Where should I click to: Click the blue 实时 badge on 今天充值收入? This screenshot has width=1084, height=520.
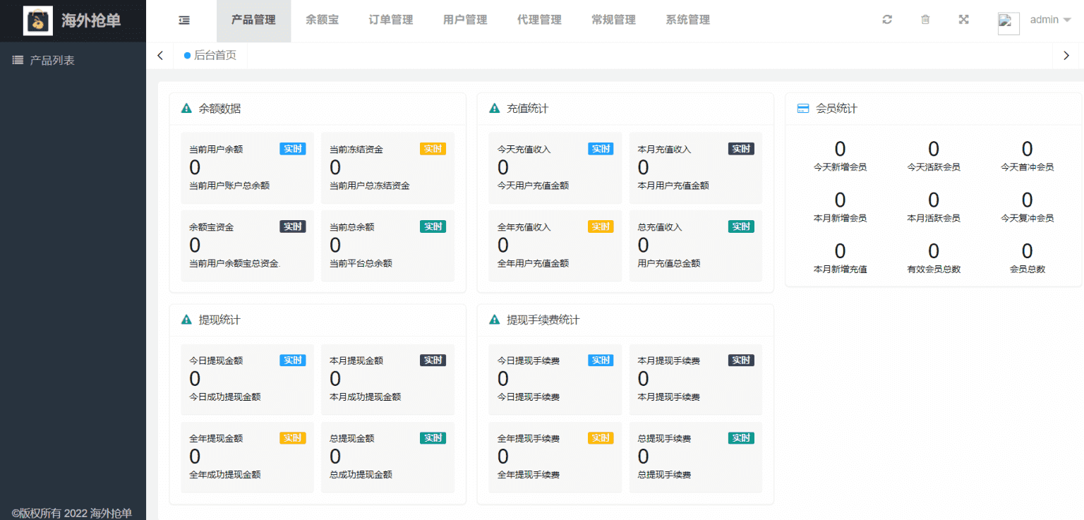point(601,149)
